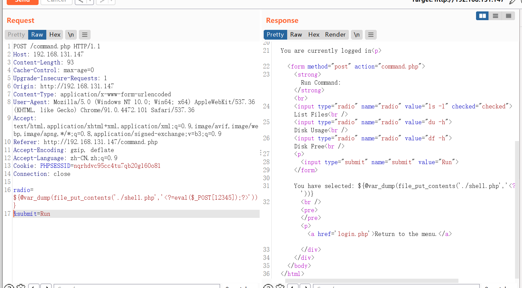Focus the Request search input field
Viewport: 522px width, 288px height.
coord(137,286)
